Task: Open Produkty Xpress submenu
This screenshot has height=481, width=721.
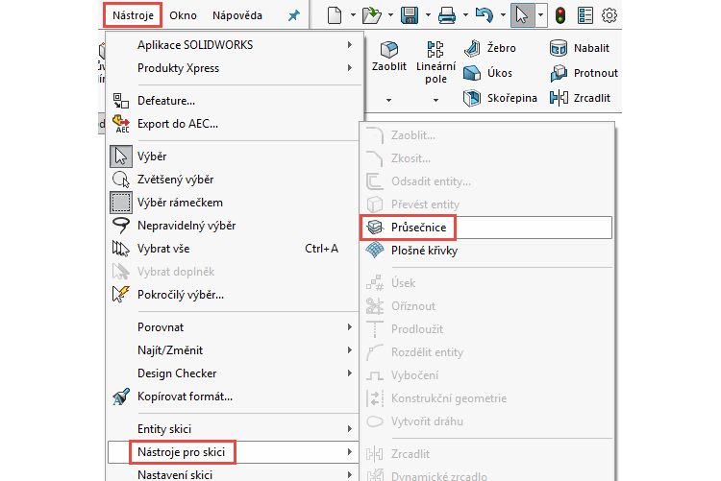Action: pyautogui.click(x=234, y=67)
